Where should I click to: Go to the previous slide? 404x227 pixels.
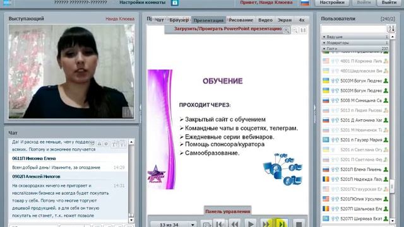pos(235,224)
